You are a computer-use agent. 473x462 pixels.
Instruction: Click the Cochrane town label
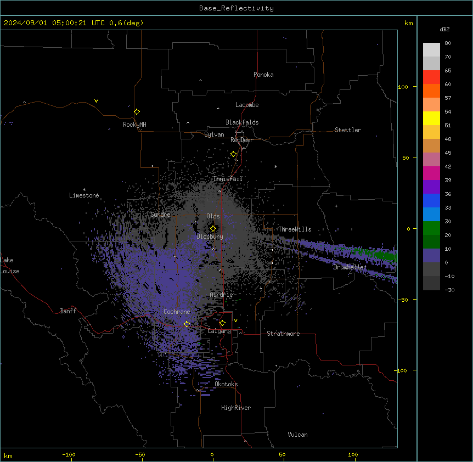click(177, 312)
